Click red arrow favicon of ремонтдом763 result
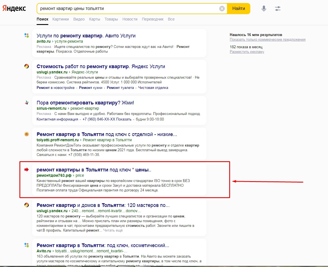Viewport: 328px width, 267px height. 27,170
